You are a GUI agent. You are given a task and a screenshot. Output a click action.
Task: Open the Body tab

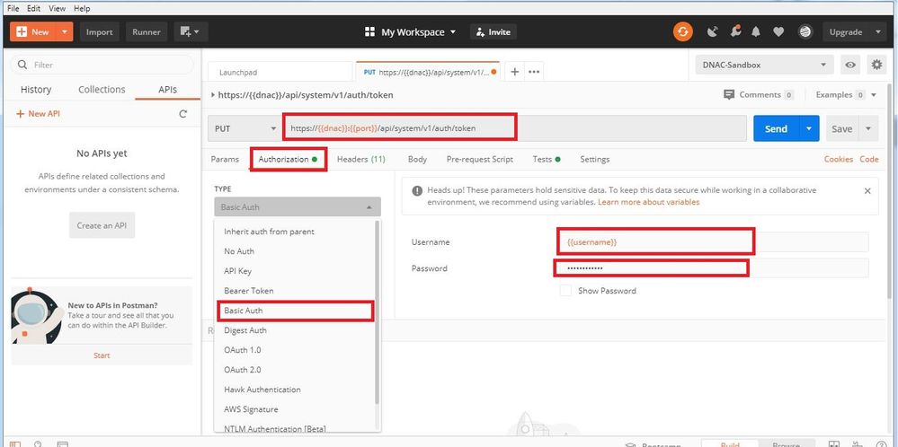417,160
